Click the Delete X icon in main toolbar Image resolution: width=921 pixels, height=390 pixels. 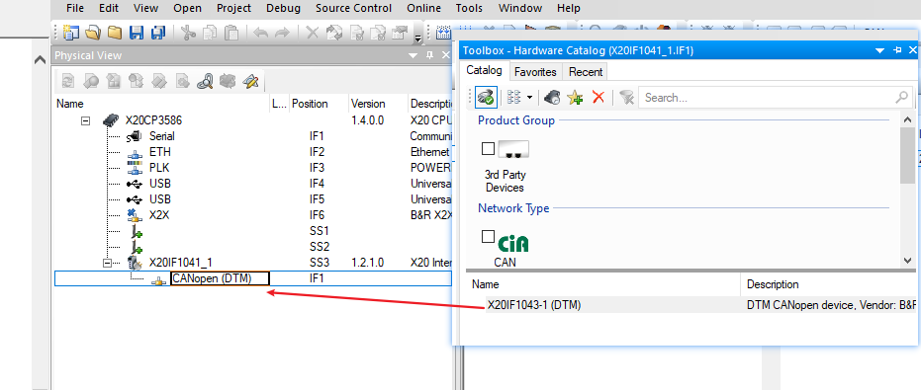(313, 33)
